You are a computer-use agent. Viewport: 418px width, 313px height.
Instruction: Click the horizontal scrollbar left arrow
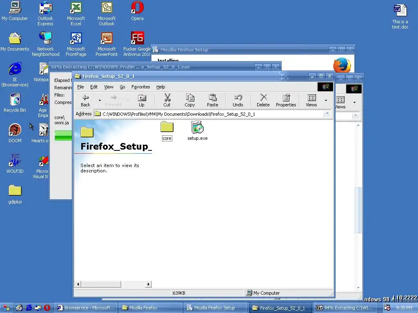click(78, 284)
